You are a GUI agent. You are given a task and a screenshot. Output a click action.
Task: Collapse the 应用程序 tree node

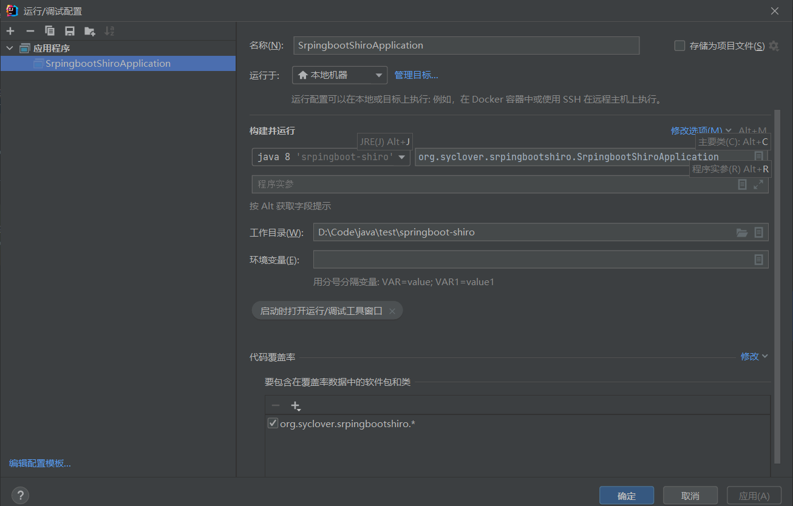tap(10, 48)
